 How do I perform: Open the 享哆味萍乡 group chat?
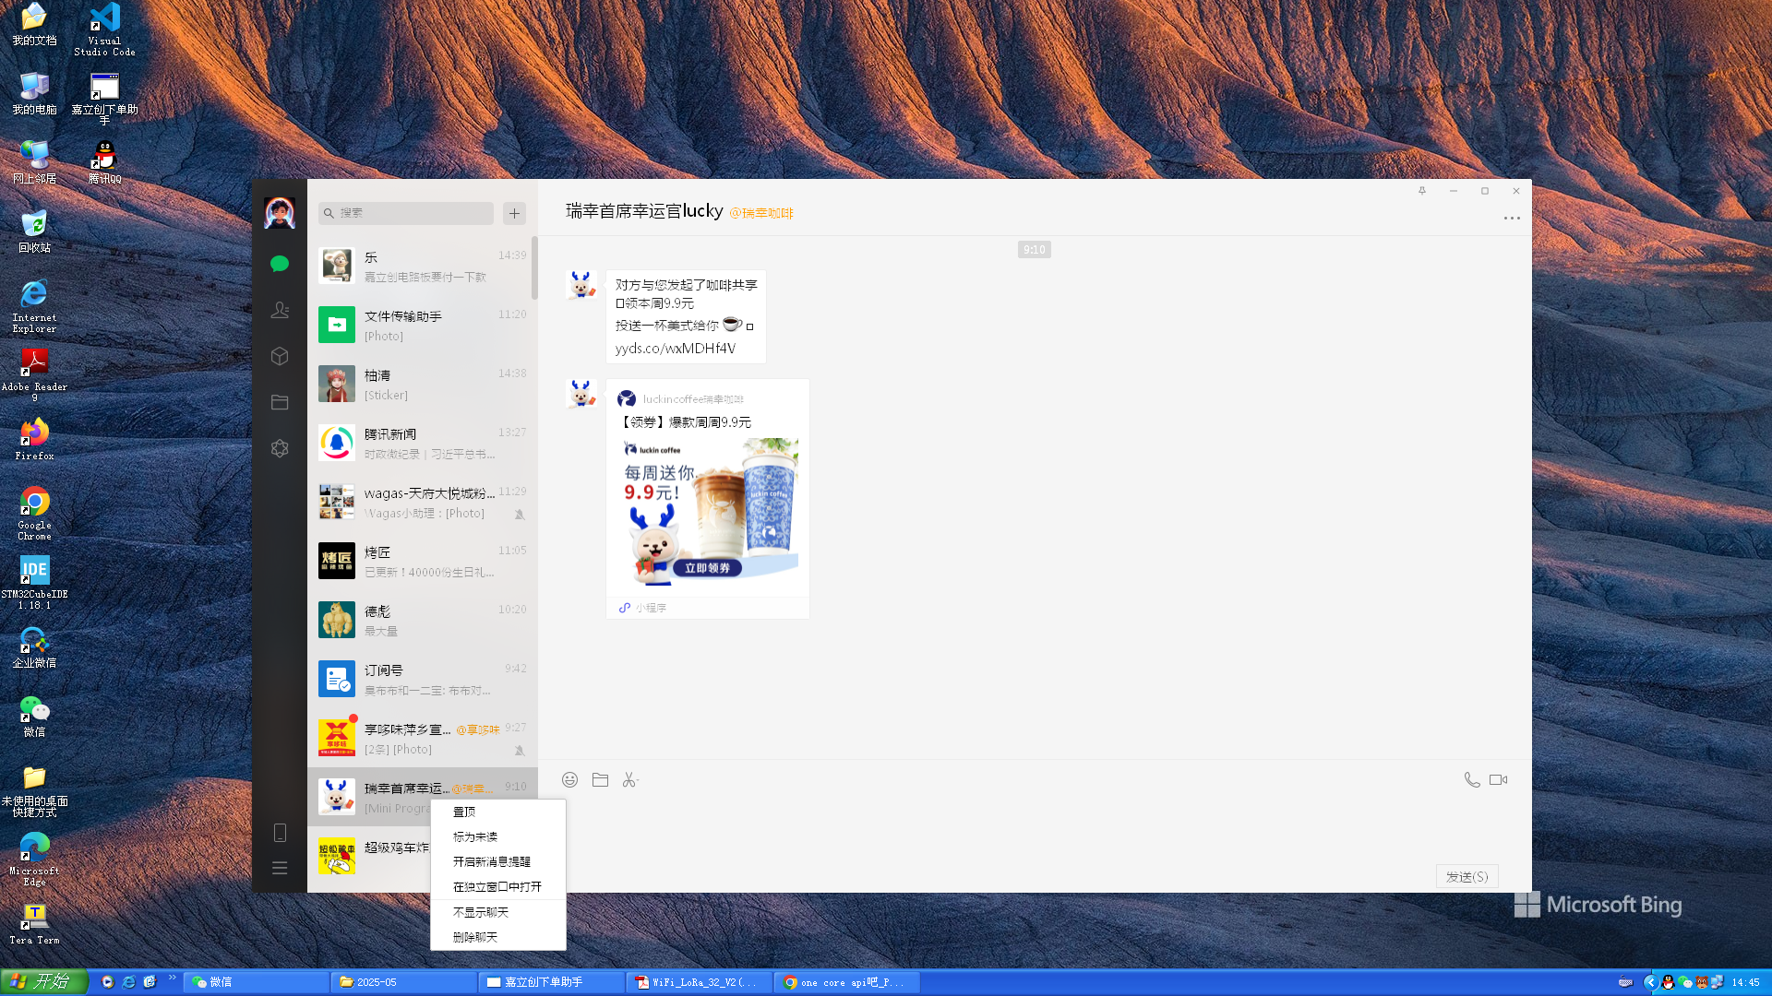click(x=422, y=738)
